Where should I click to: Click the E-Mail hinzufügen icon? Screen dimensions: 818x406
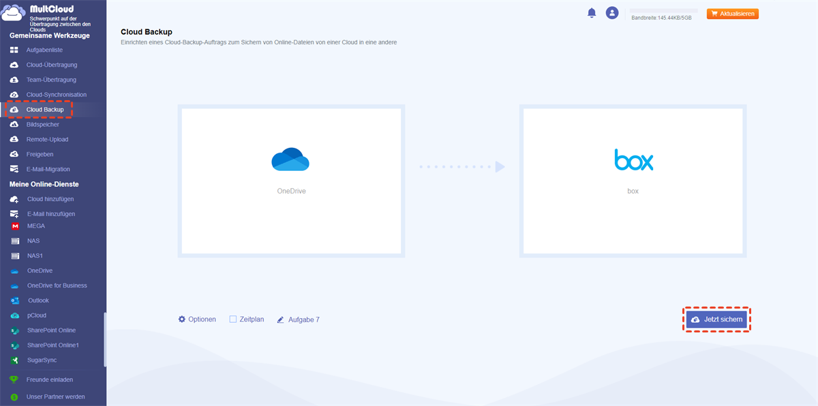click(x=14, y=214)
